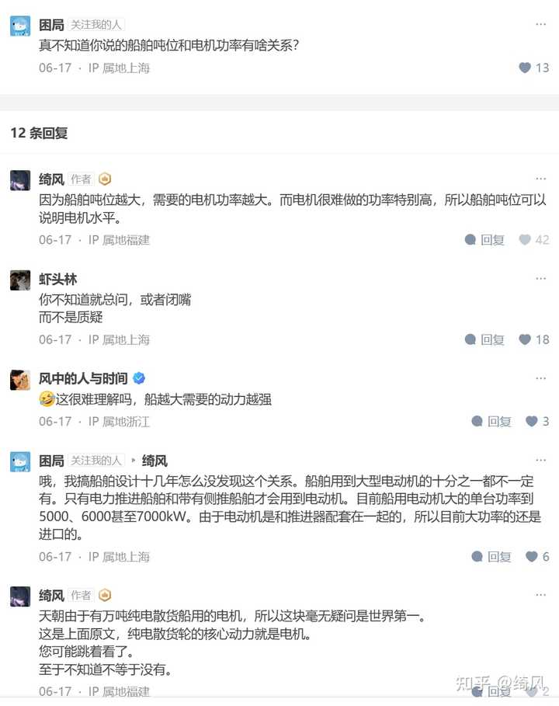Like 虾头林's comment with 18 likes
Screen dimensions: 559x706
pyautogui.click(x=534, y=339)
